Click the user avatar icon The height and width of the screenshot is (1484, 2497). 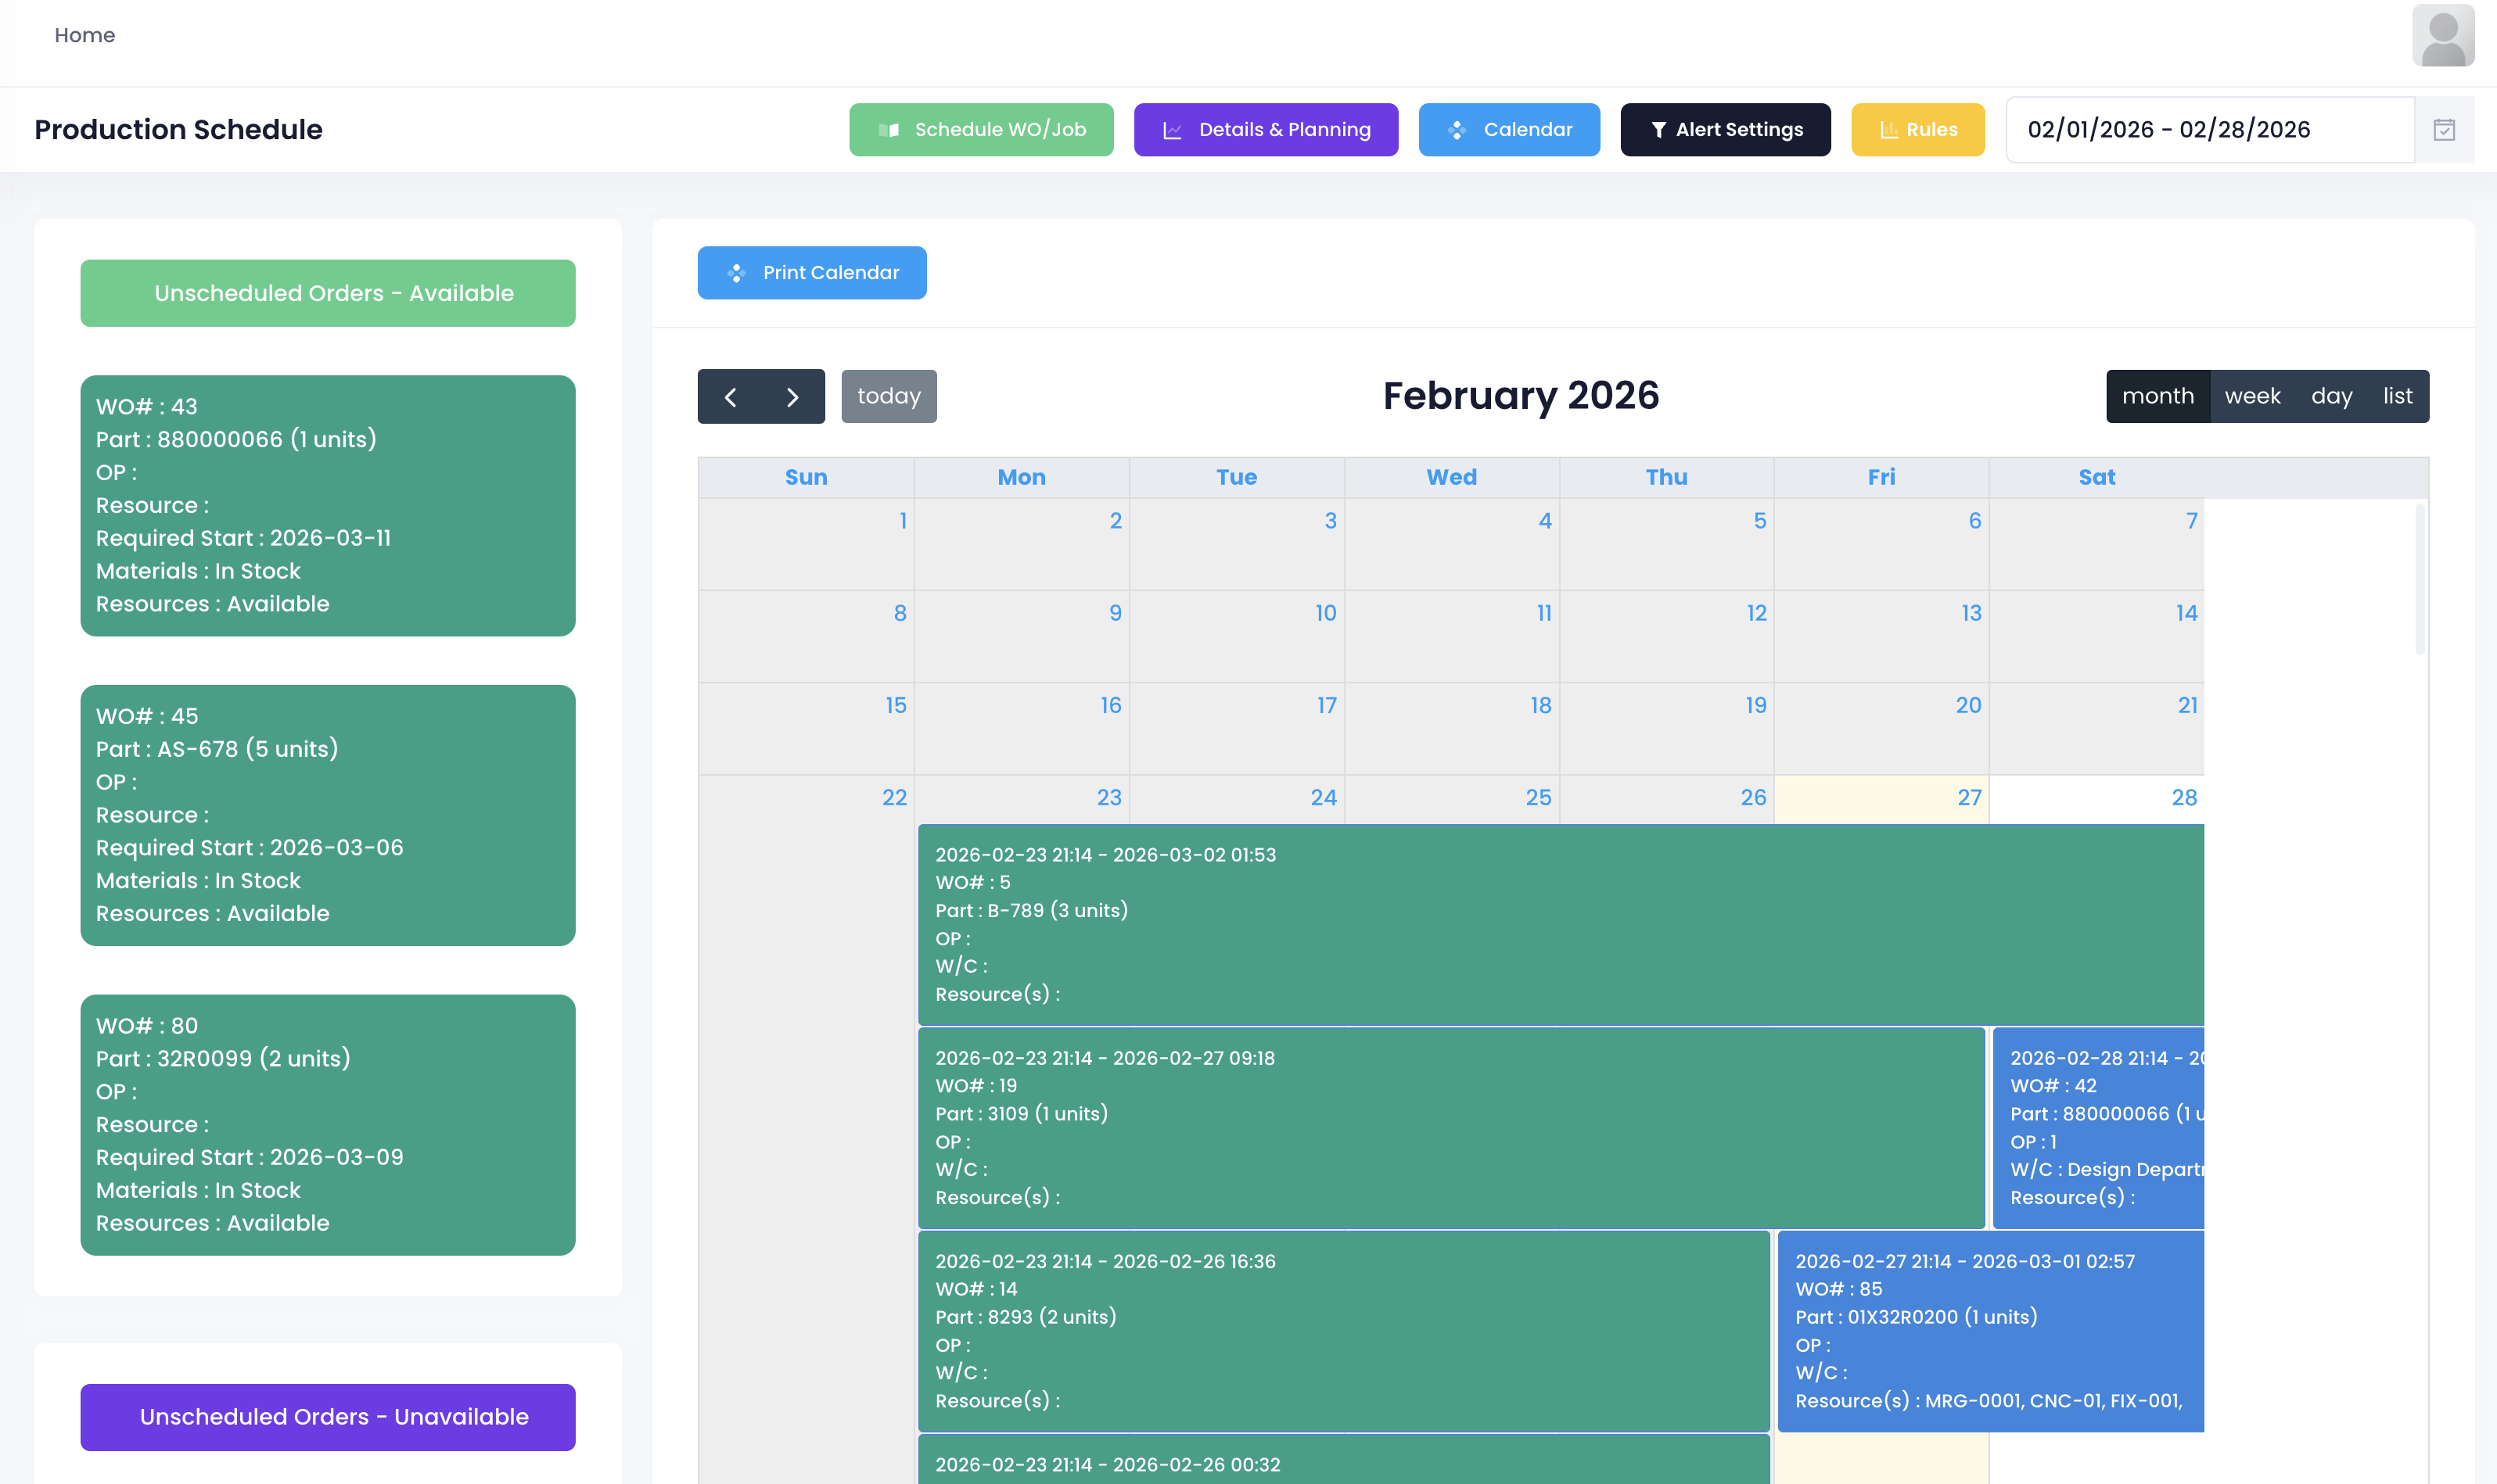2442,36
